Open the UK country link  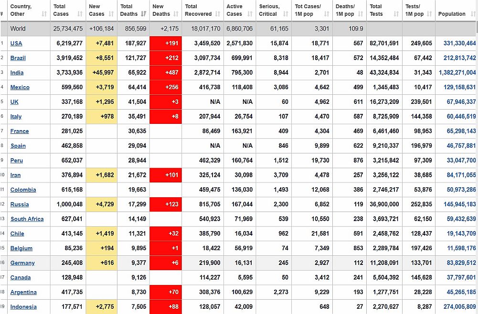[14, 101]
